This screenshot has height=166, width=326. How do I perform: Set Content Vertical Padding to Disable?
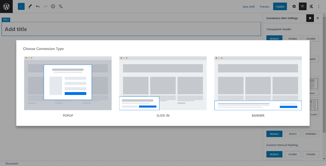coord(311,154)
